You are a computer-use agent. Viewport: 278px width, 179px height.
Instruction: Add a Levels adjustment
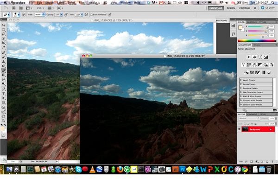coord(254,57)
